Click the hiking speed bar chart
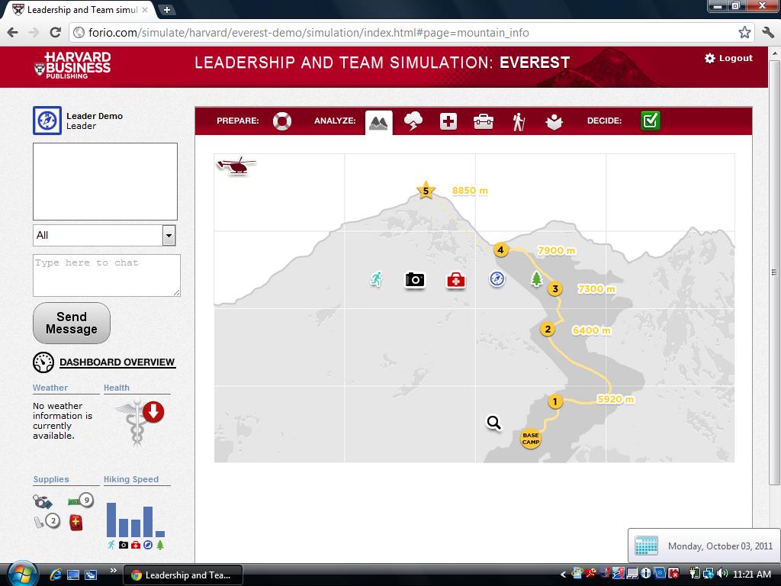Screen dimensions: 781x586 point(136,520)
